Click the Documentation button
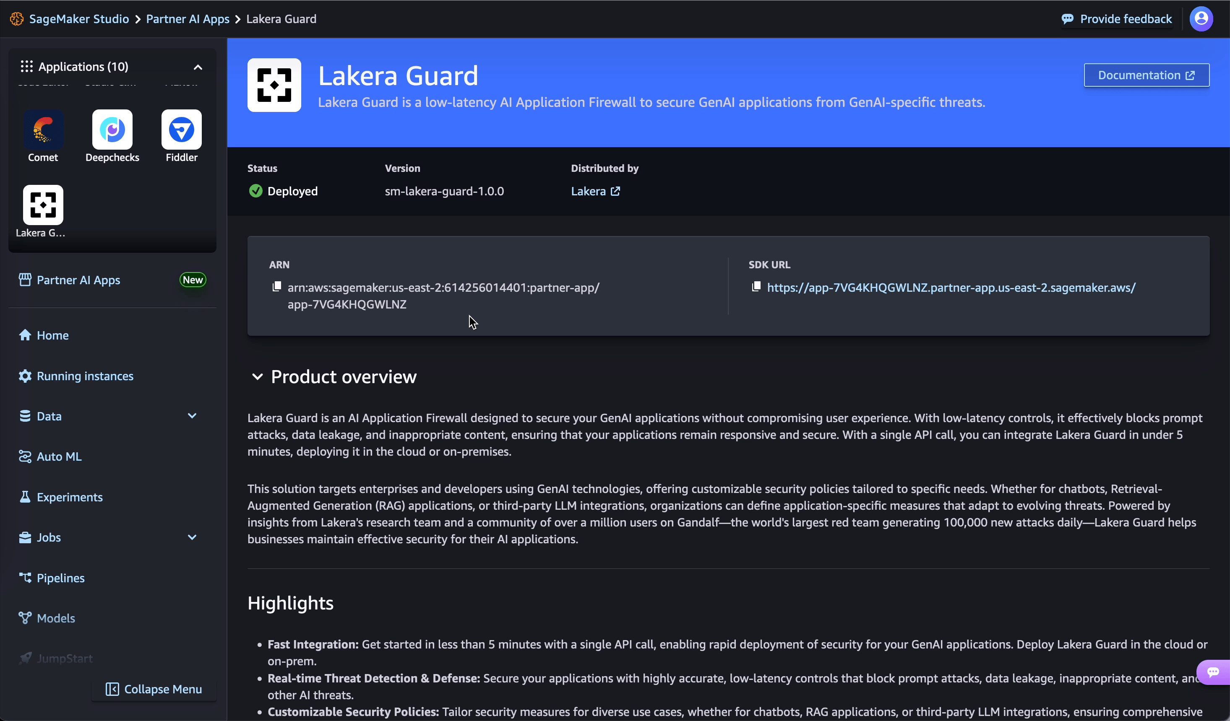1230x721 pixels. click(x=1146, y=75)
